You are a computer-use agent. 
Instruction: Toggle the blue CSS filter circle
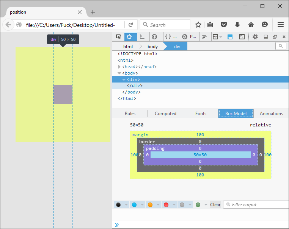tap(134, 205)
